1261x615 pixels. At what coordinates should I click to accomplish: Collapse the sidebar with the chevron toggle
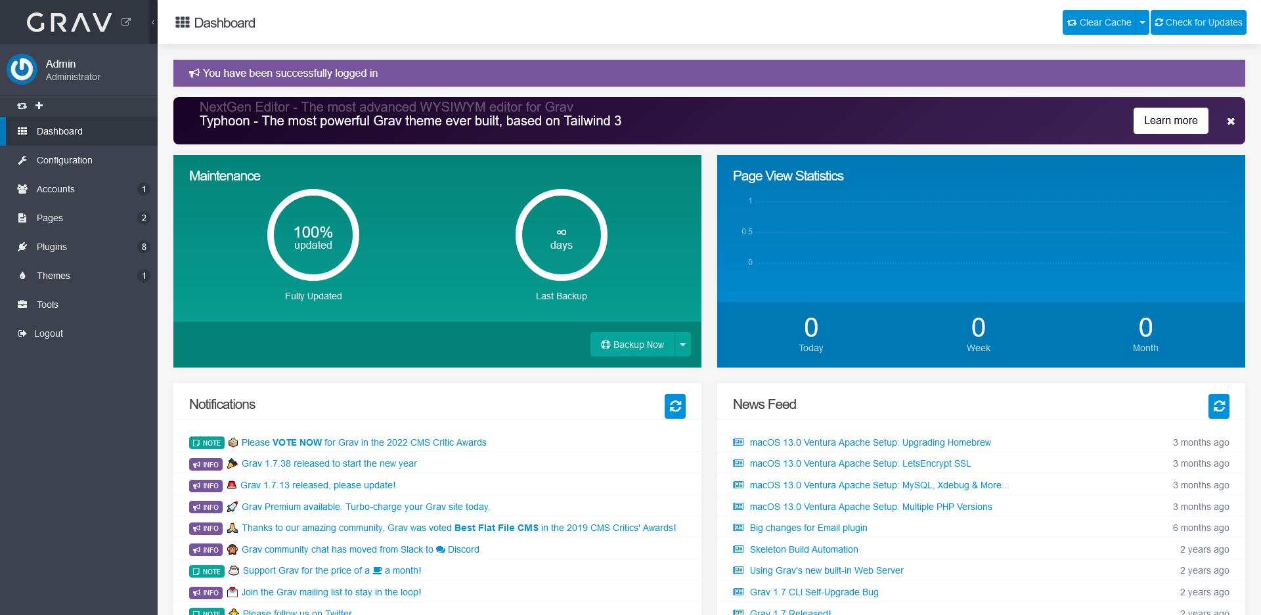tap(153, 22)
